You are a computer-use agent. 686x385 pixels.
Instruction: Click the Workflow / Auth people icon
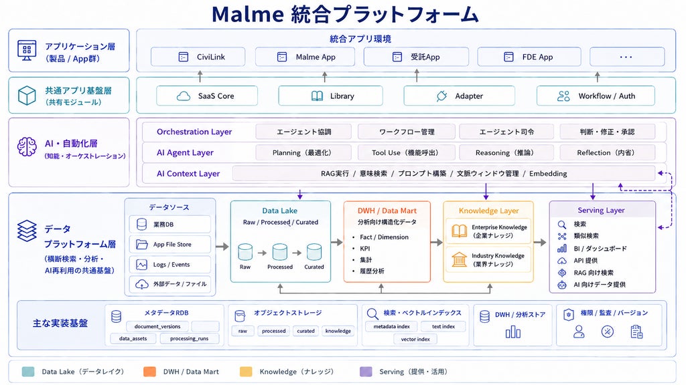coord(563,96)
